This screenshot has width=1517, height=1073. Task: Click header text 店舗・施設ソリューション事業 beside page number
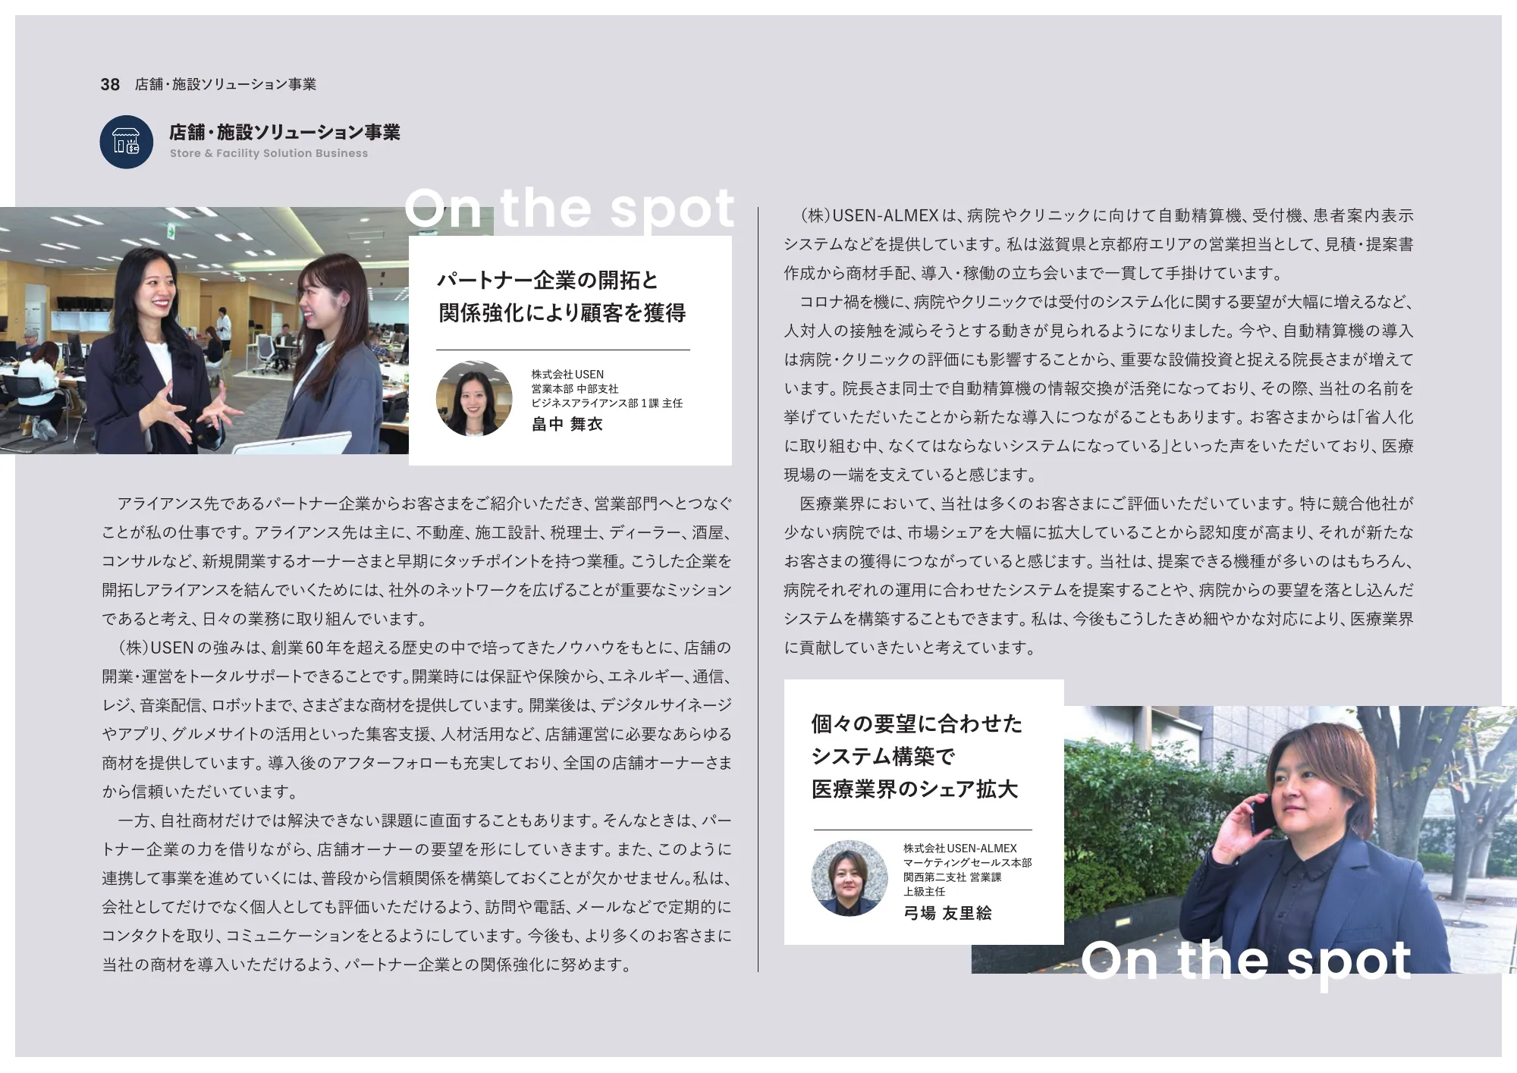tap(225, 84)
